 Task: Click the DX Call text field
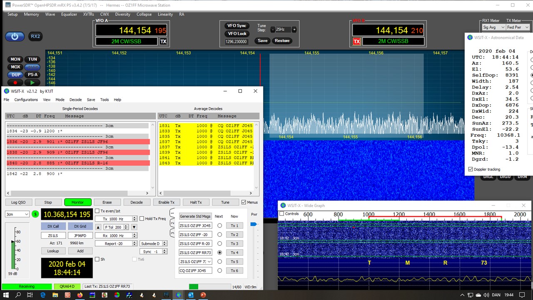pos(53,235)
